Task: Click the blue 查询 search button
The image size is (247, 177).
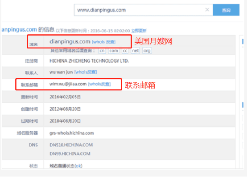Action: coord(226,10)
